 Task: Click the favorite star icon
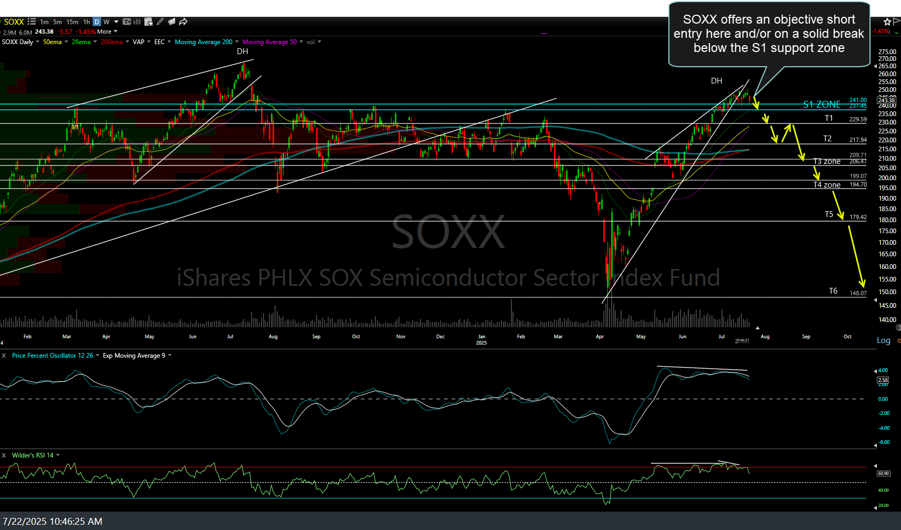(887, 22)
